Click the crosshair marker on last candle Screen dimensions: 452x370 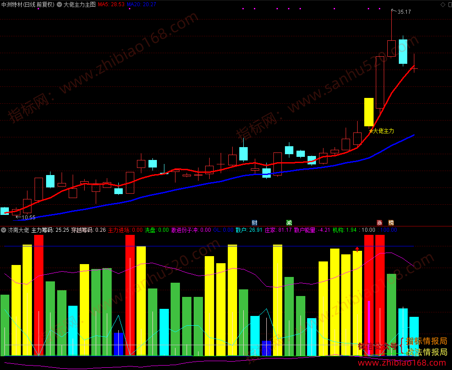click(x=414, y=69)
